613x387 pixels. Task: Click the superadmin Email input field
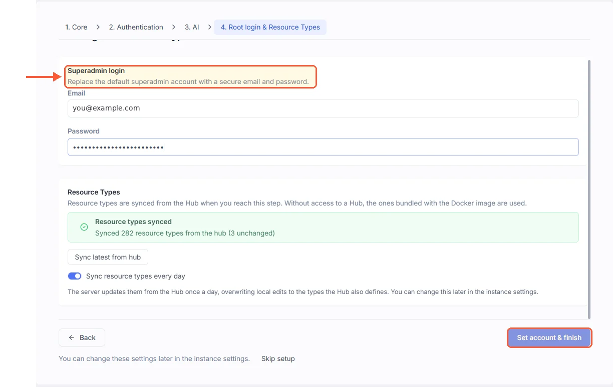[x=323, y=108]
